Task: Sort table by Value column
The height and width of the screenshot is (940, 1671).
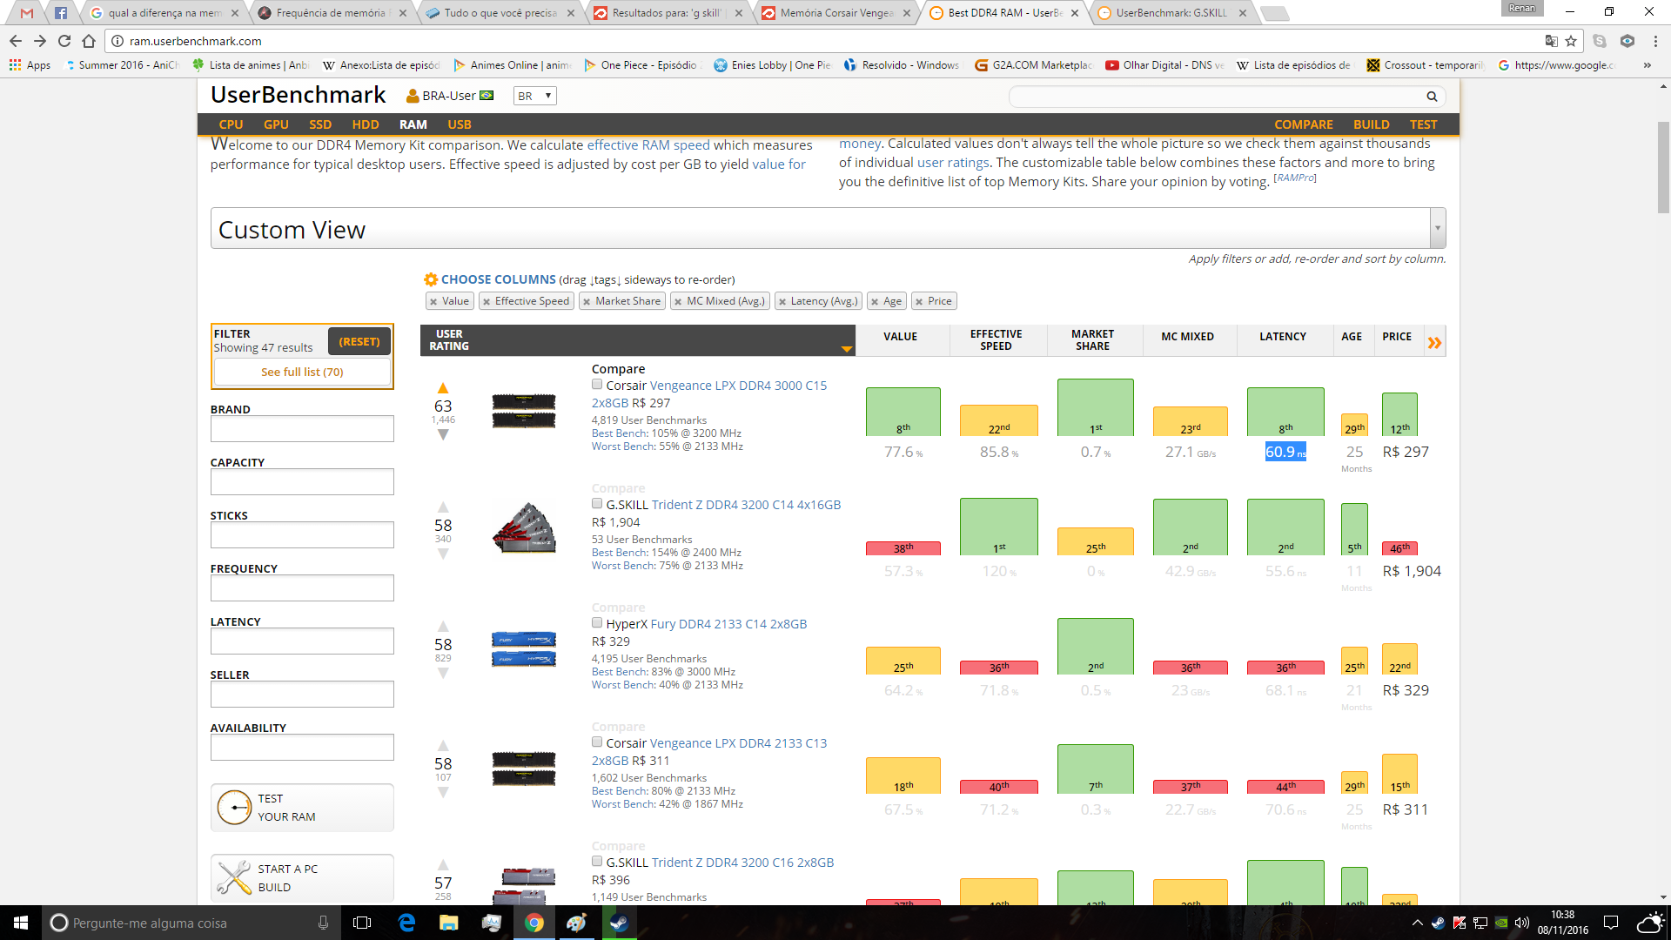Action: pyautogui.click(x=900, y=337)
